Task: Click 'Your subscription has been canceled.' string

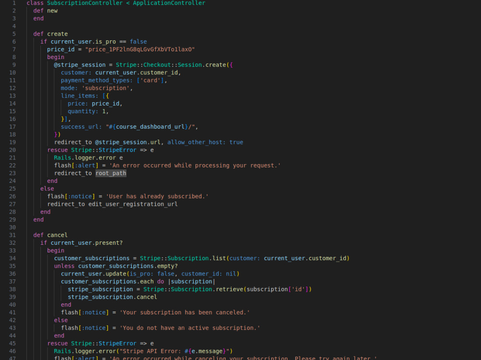Action: [184, 312]
